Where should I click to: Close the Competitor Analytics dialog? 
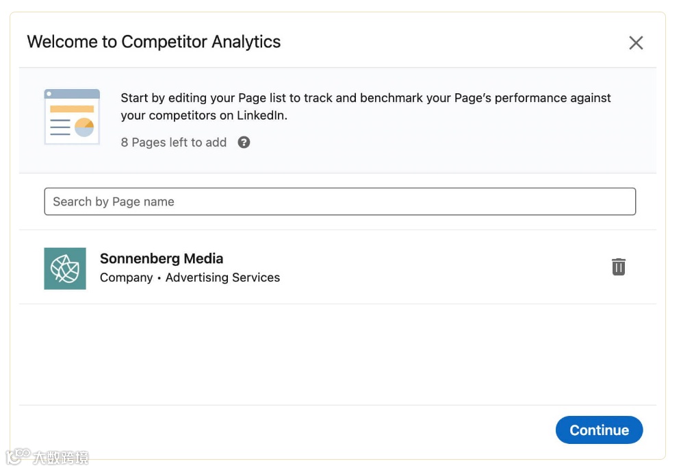pyautogui.click(x=636, y=42)
